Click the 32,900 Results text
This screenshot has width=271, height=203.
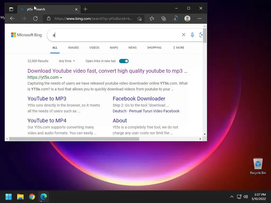38,61
